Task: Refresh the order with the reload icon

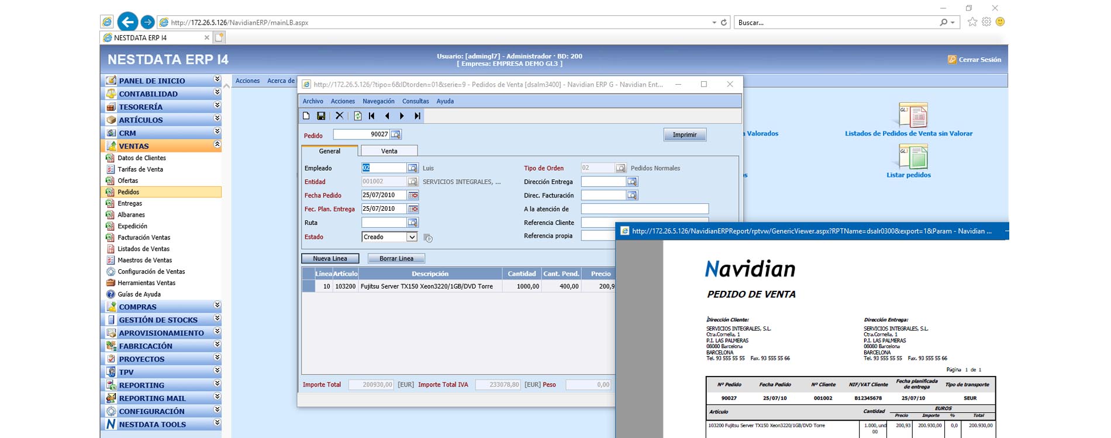Action: coord(358,116)
